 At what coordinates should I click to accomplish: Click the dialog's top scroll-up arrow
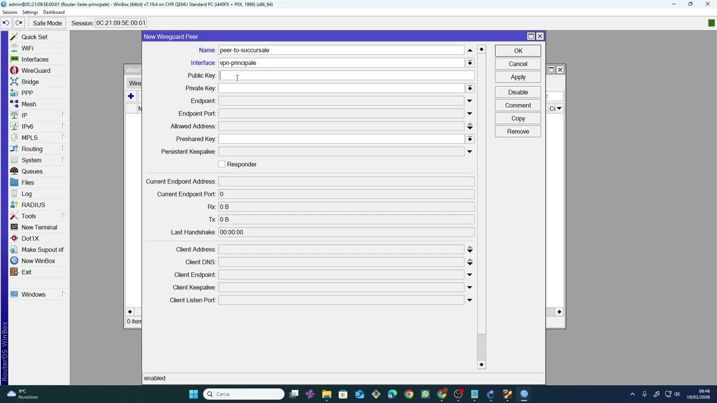pos(481,50)
